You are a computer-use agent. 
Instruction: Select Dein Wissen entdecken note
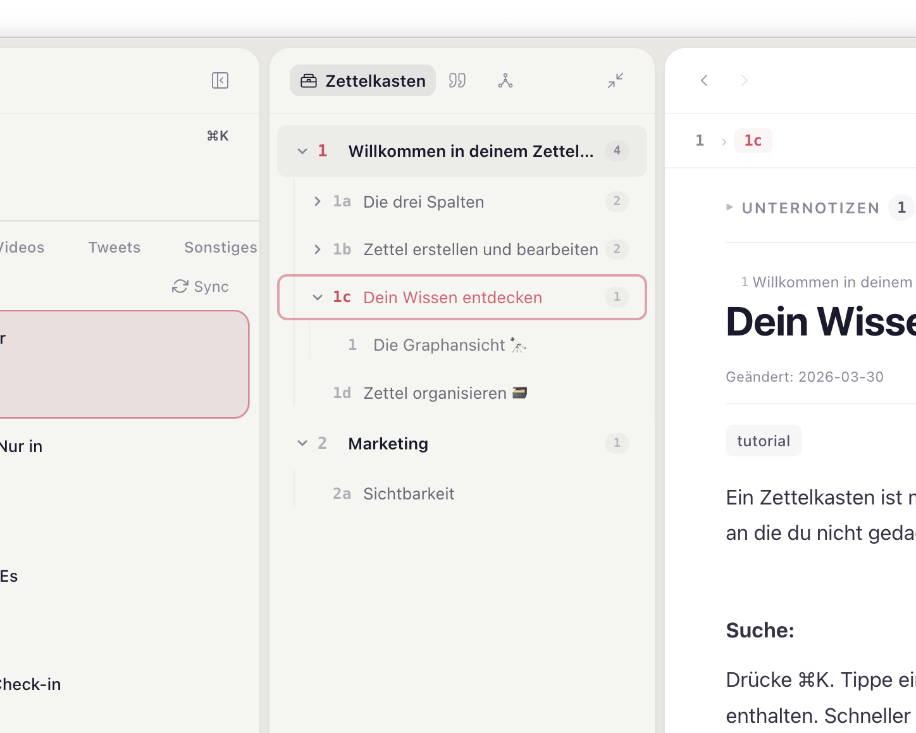click(462, 297)
